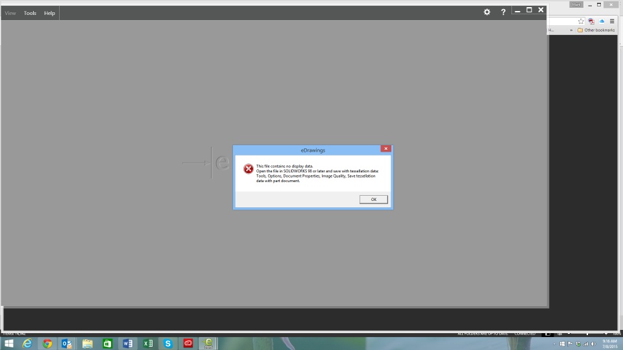Open eDrawings settings gear icon
Viewport: 623px width, 350px height.
coord(487,12)
